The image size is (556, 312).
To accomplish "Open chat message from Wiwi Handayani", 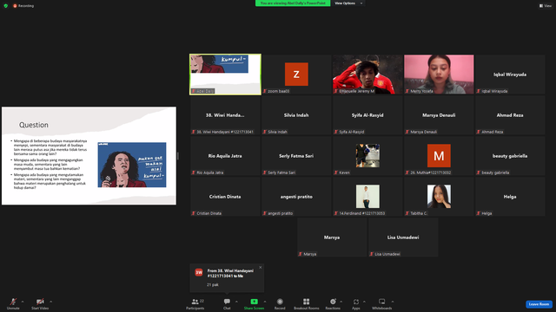I will (227, 278).
